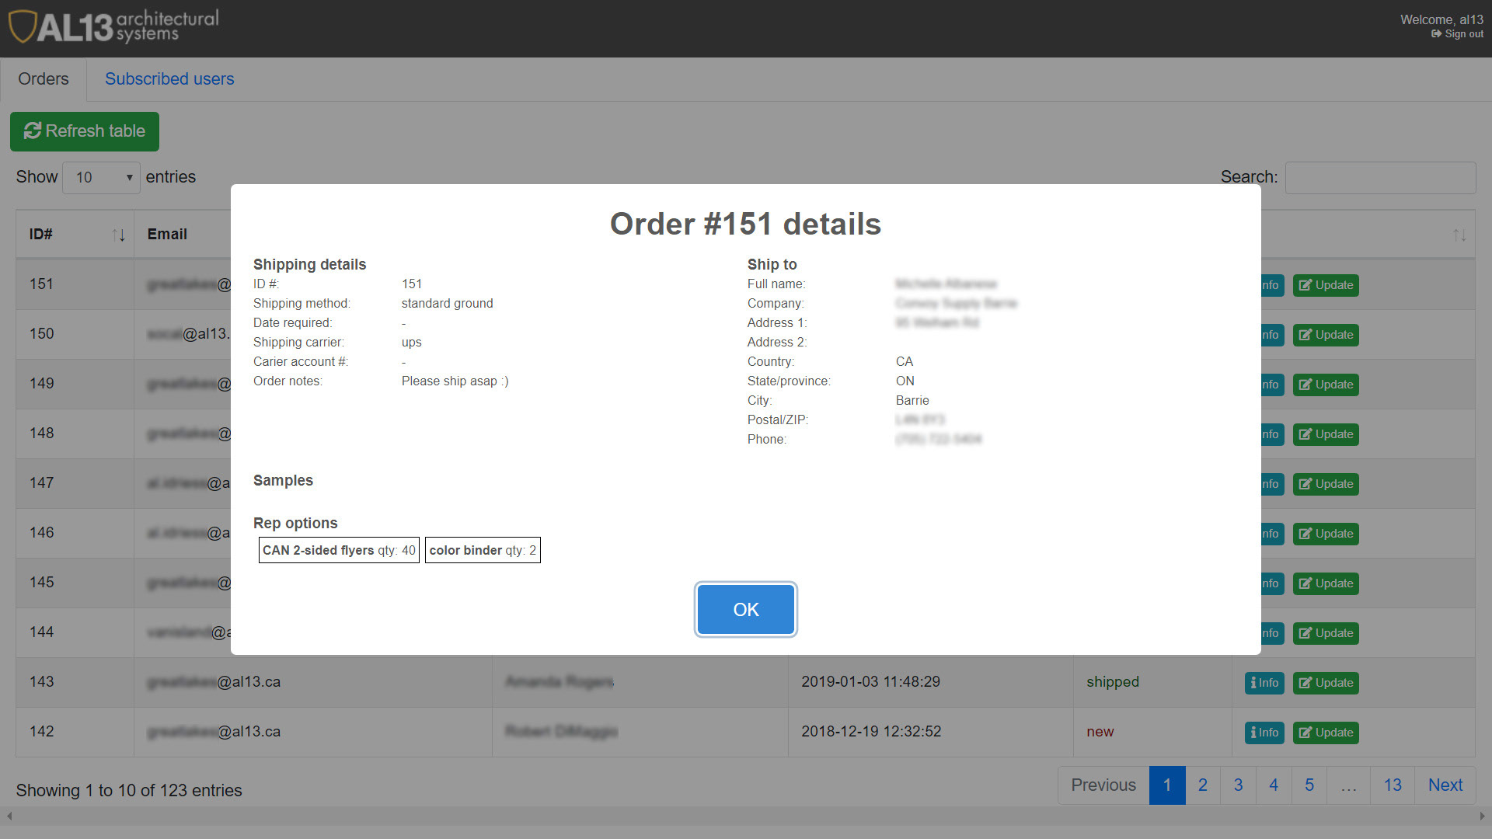
Task: Click the horizontal scrollbar right arrow
Action: (x=1482, y=816)
